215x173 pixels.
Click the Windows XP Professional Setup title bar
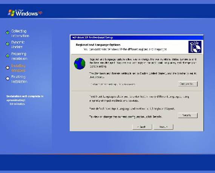137,37
